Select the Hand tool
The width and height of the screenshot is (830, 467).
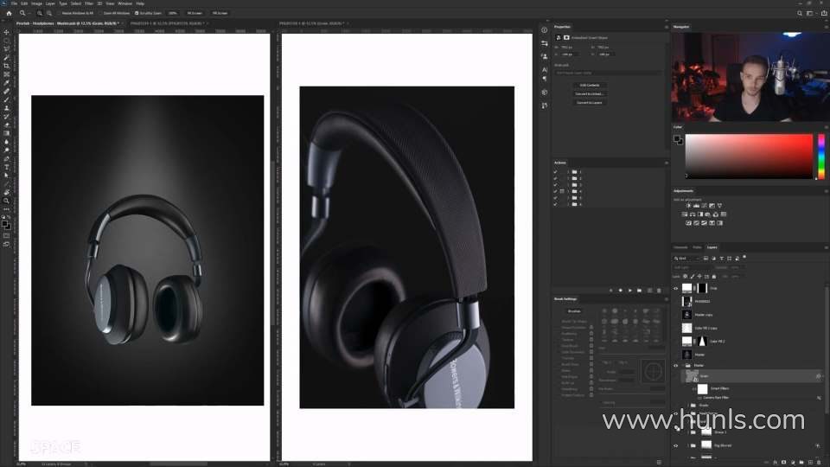click(x=6, y=192)
